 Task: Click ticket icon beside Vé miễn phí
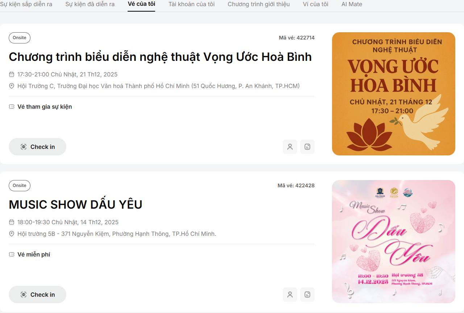pos(12,254)
